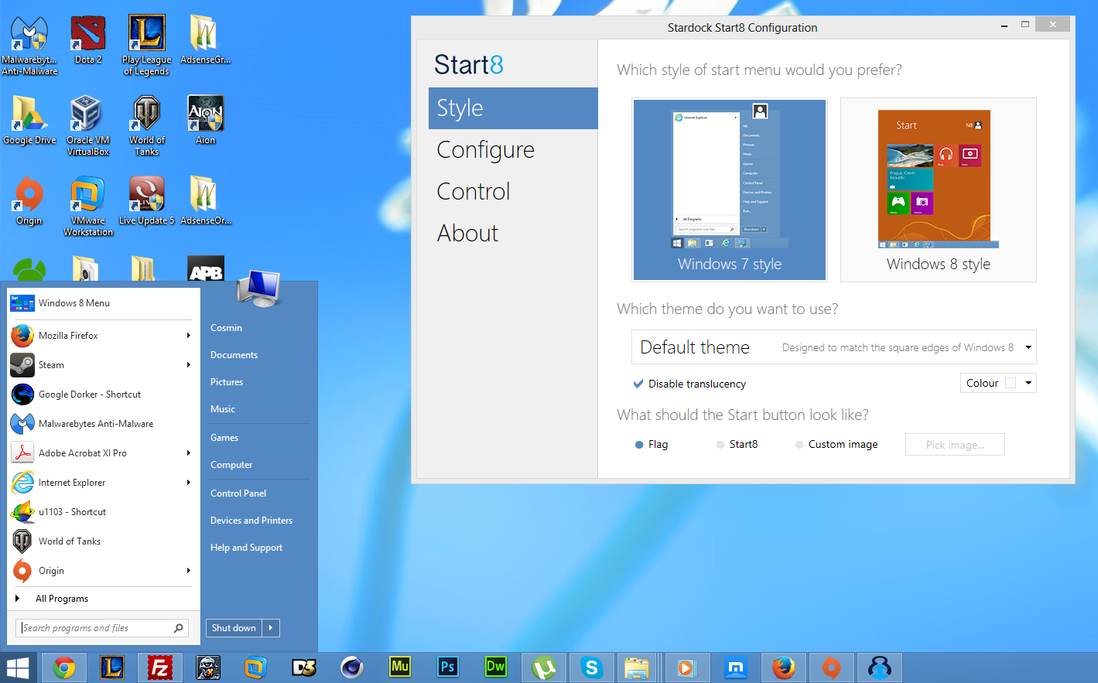Choose the Windows 8 style thumbnail
1098x683 pixels.
pyautogui.click(x=939, y=190)
